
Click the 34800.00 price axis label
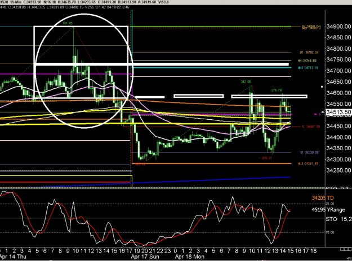click(338, 48)
